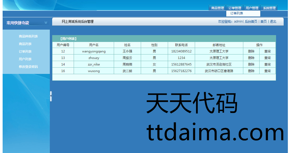The height and width of the screenshot is (153, 291).
Task: Open 商品列表 in the sidebar
Action: pos(25,44)
